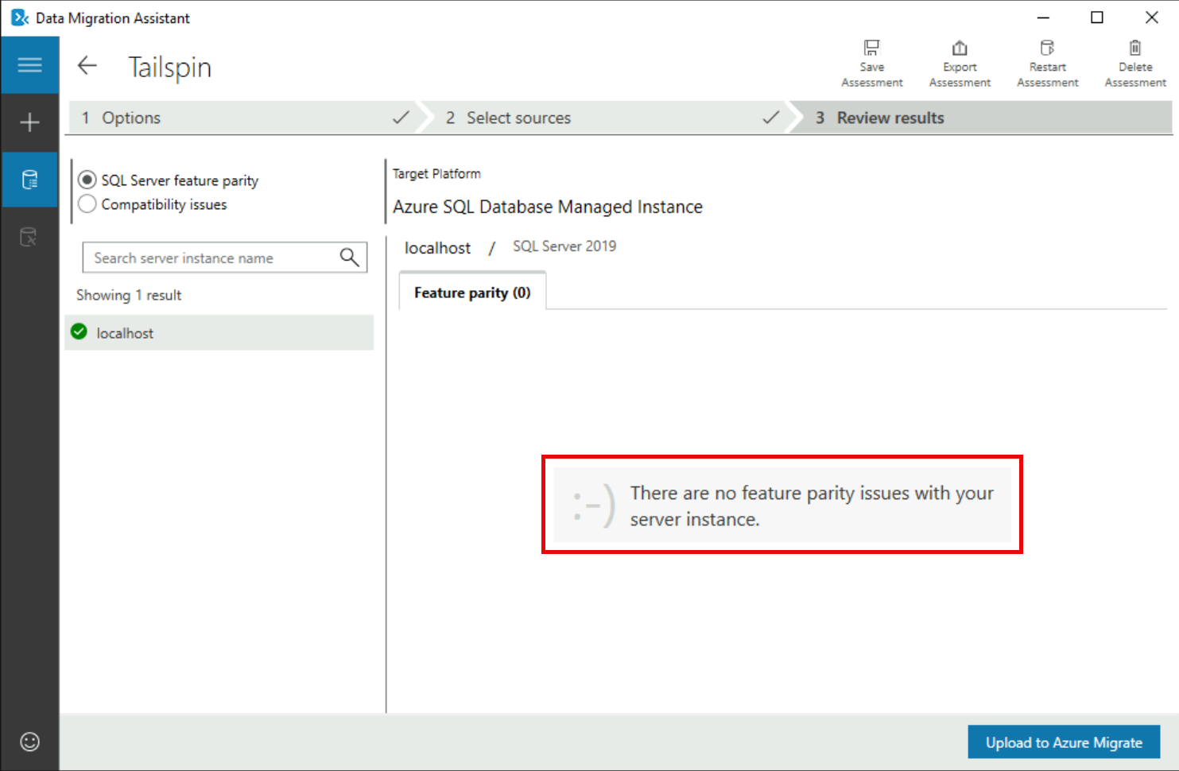Go to step 1 Options
Viewport: 1179px width, 771px height.
(x=131, y=118)
